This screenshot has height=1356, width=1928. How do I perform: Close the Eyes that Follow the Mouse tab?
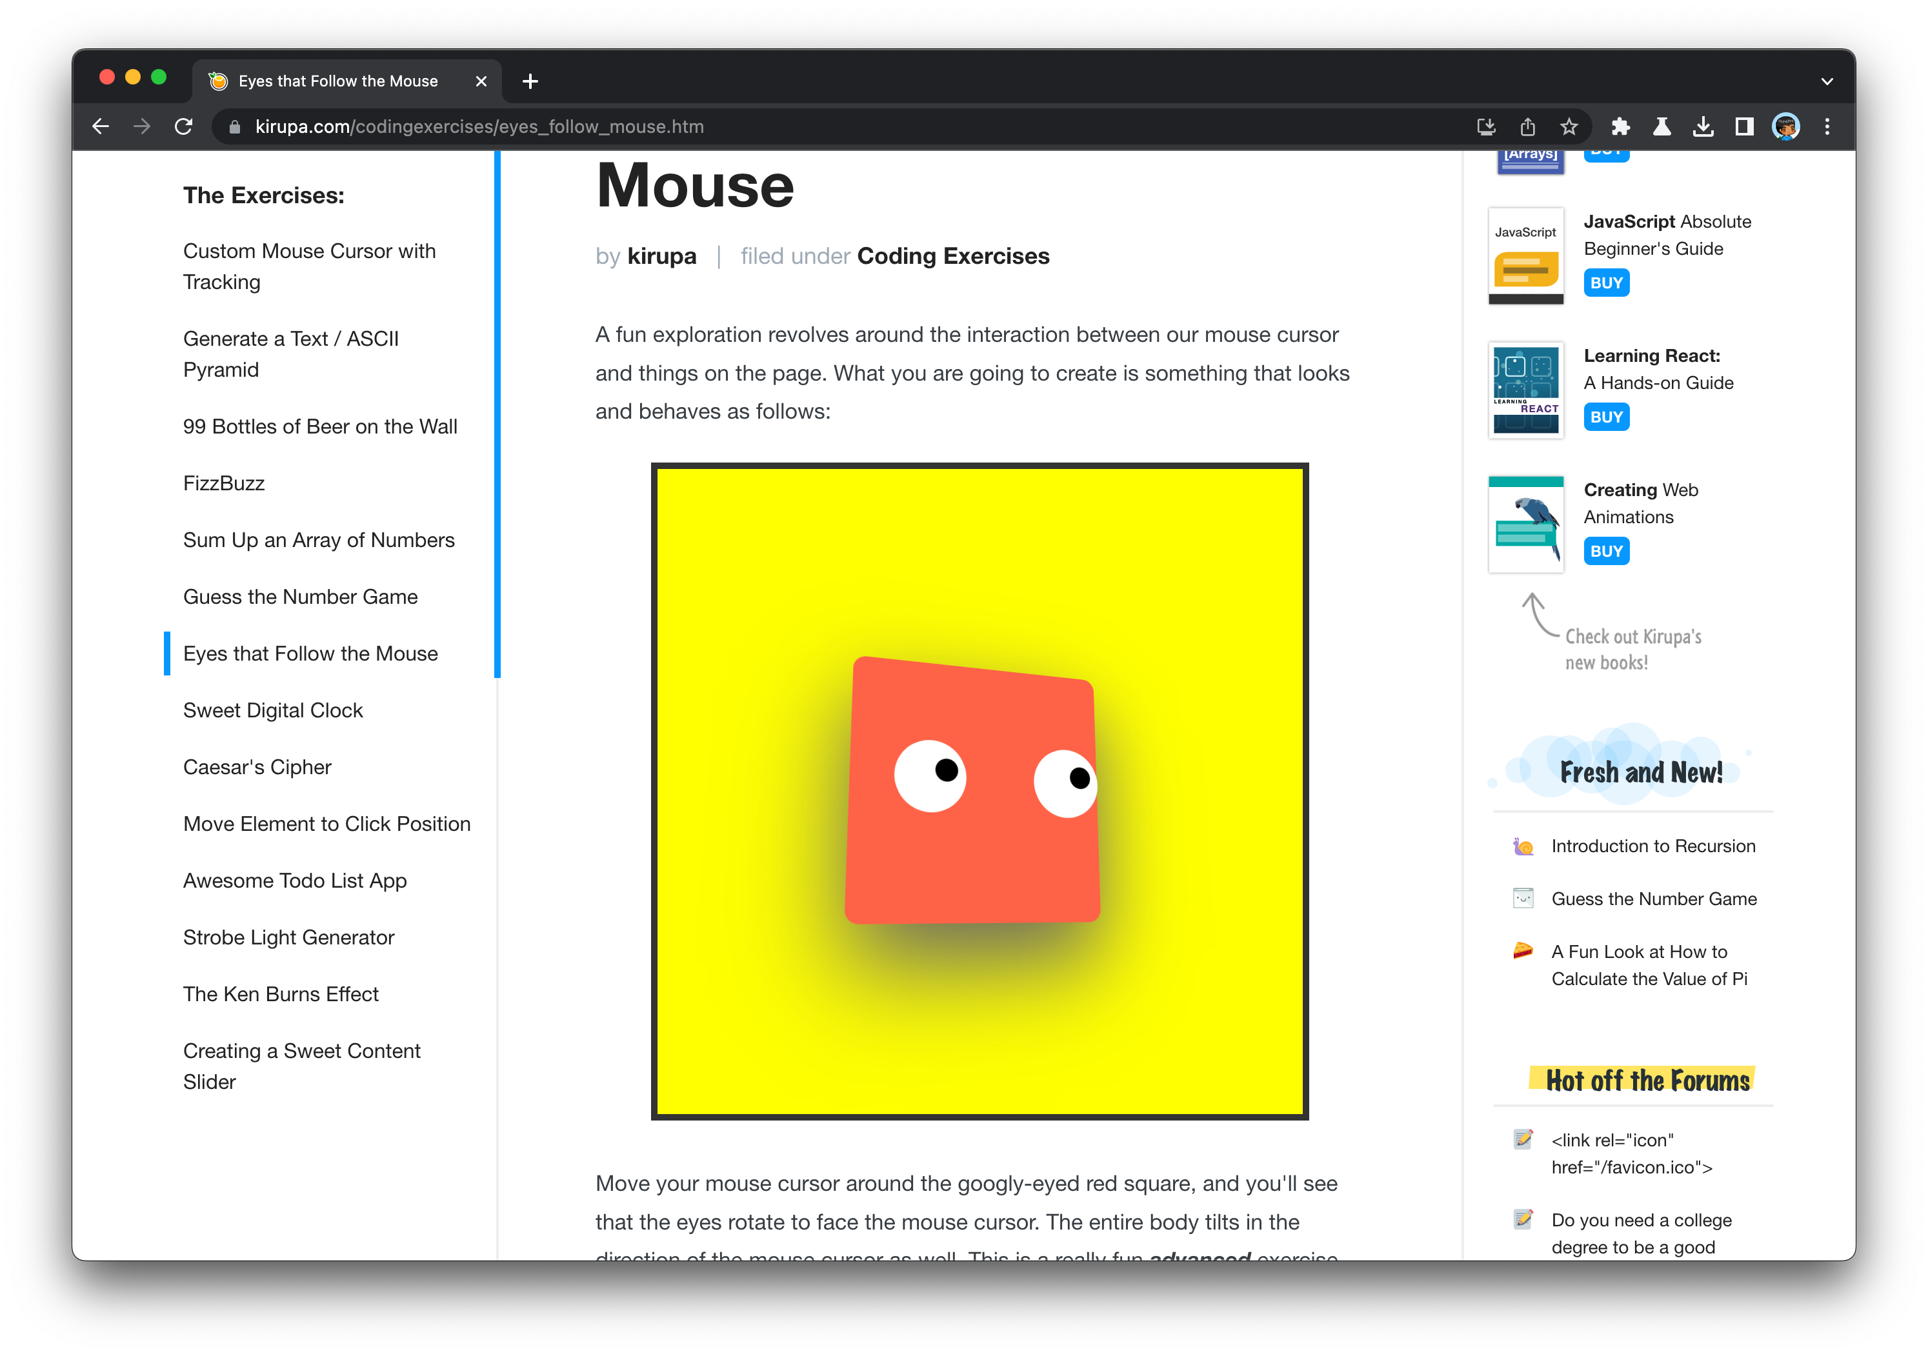click(481, 81)
